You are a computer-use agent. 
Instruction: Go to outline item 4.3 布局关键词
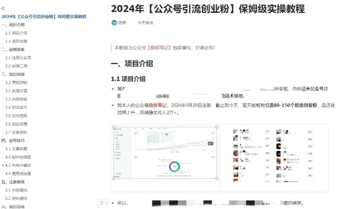18,165
